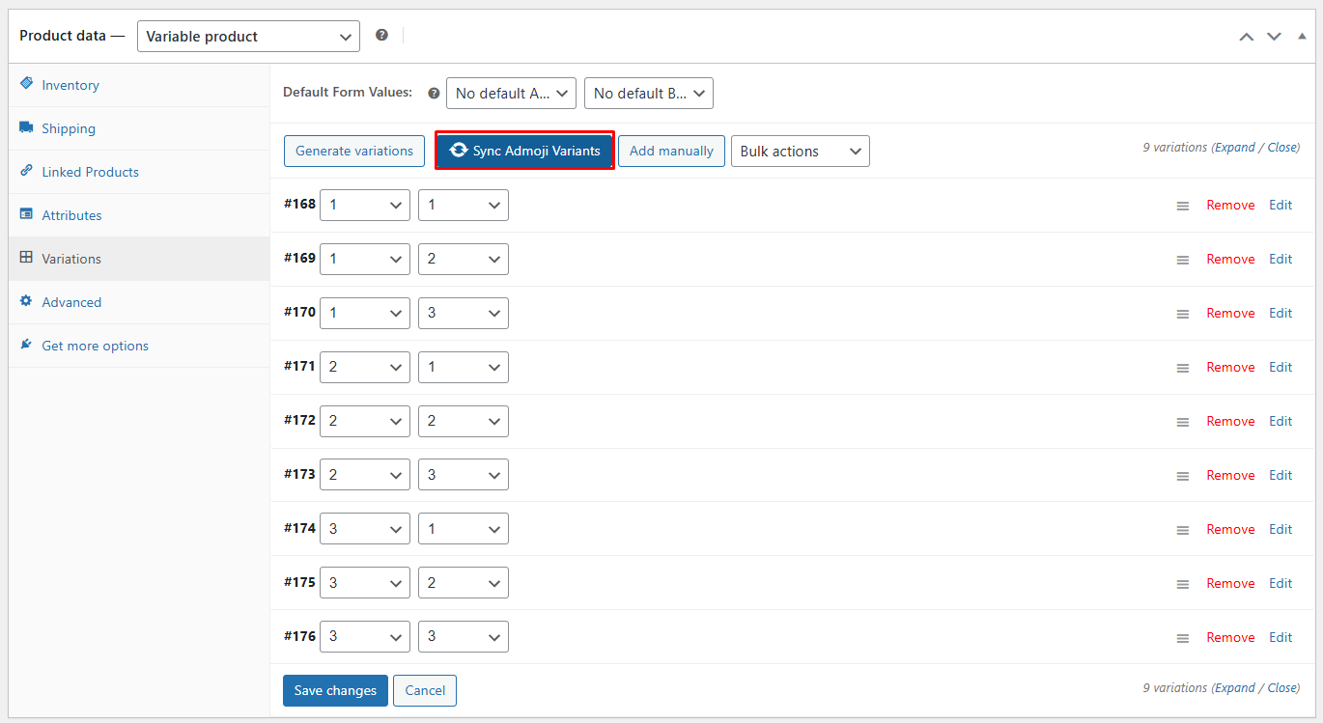Click the Sync Admoji Variants button

coord(524,151)
